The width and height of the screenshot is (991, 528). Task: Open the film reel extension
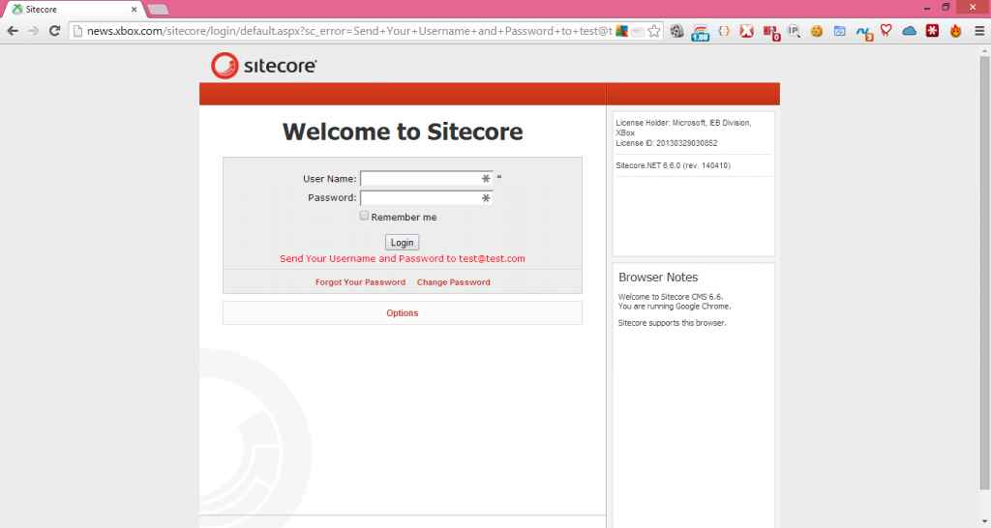click(x=676, y=31)
